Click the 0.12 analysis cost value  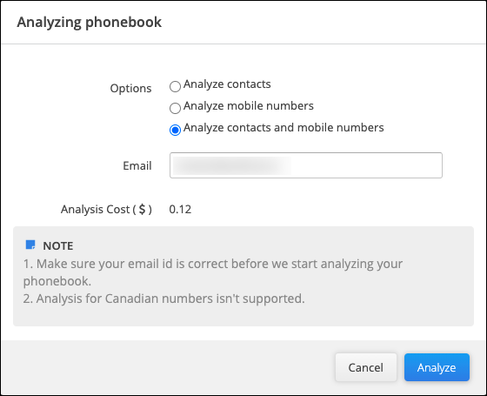click(180, 210)
